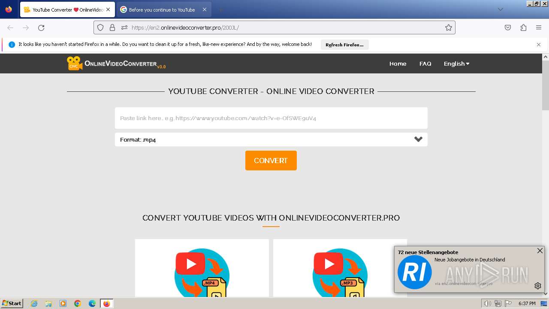Screen dimensions: 549x309
Task: Open the Extensions panel
Action: [523, 27]
